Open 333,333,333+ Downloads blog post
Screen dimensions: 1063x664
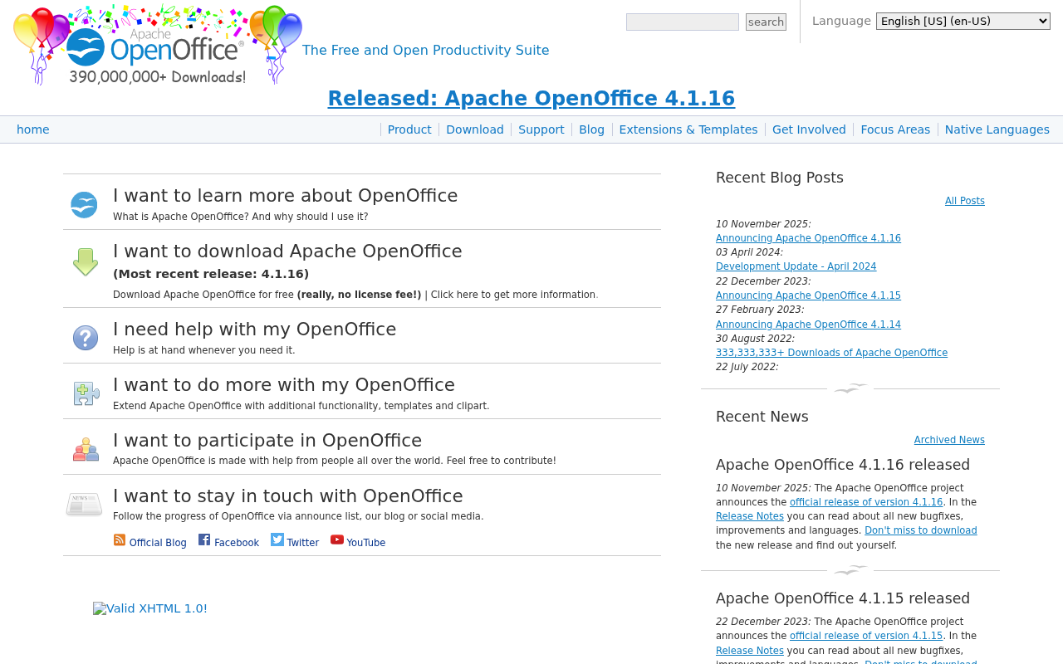pyautogui.click(x=831, y=353)
